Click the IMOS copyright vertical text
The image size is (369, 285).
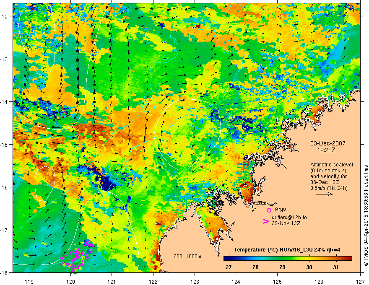click(x=366, y=215)
